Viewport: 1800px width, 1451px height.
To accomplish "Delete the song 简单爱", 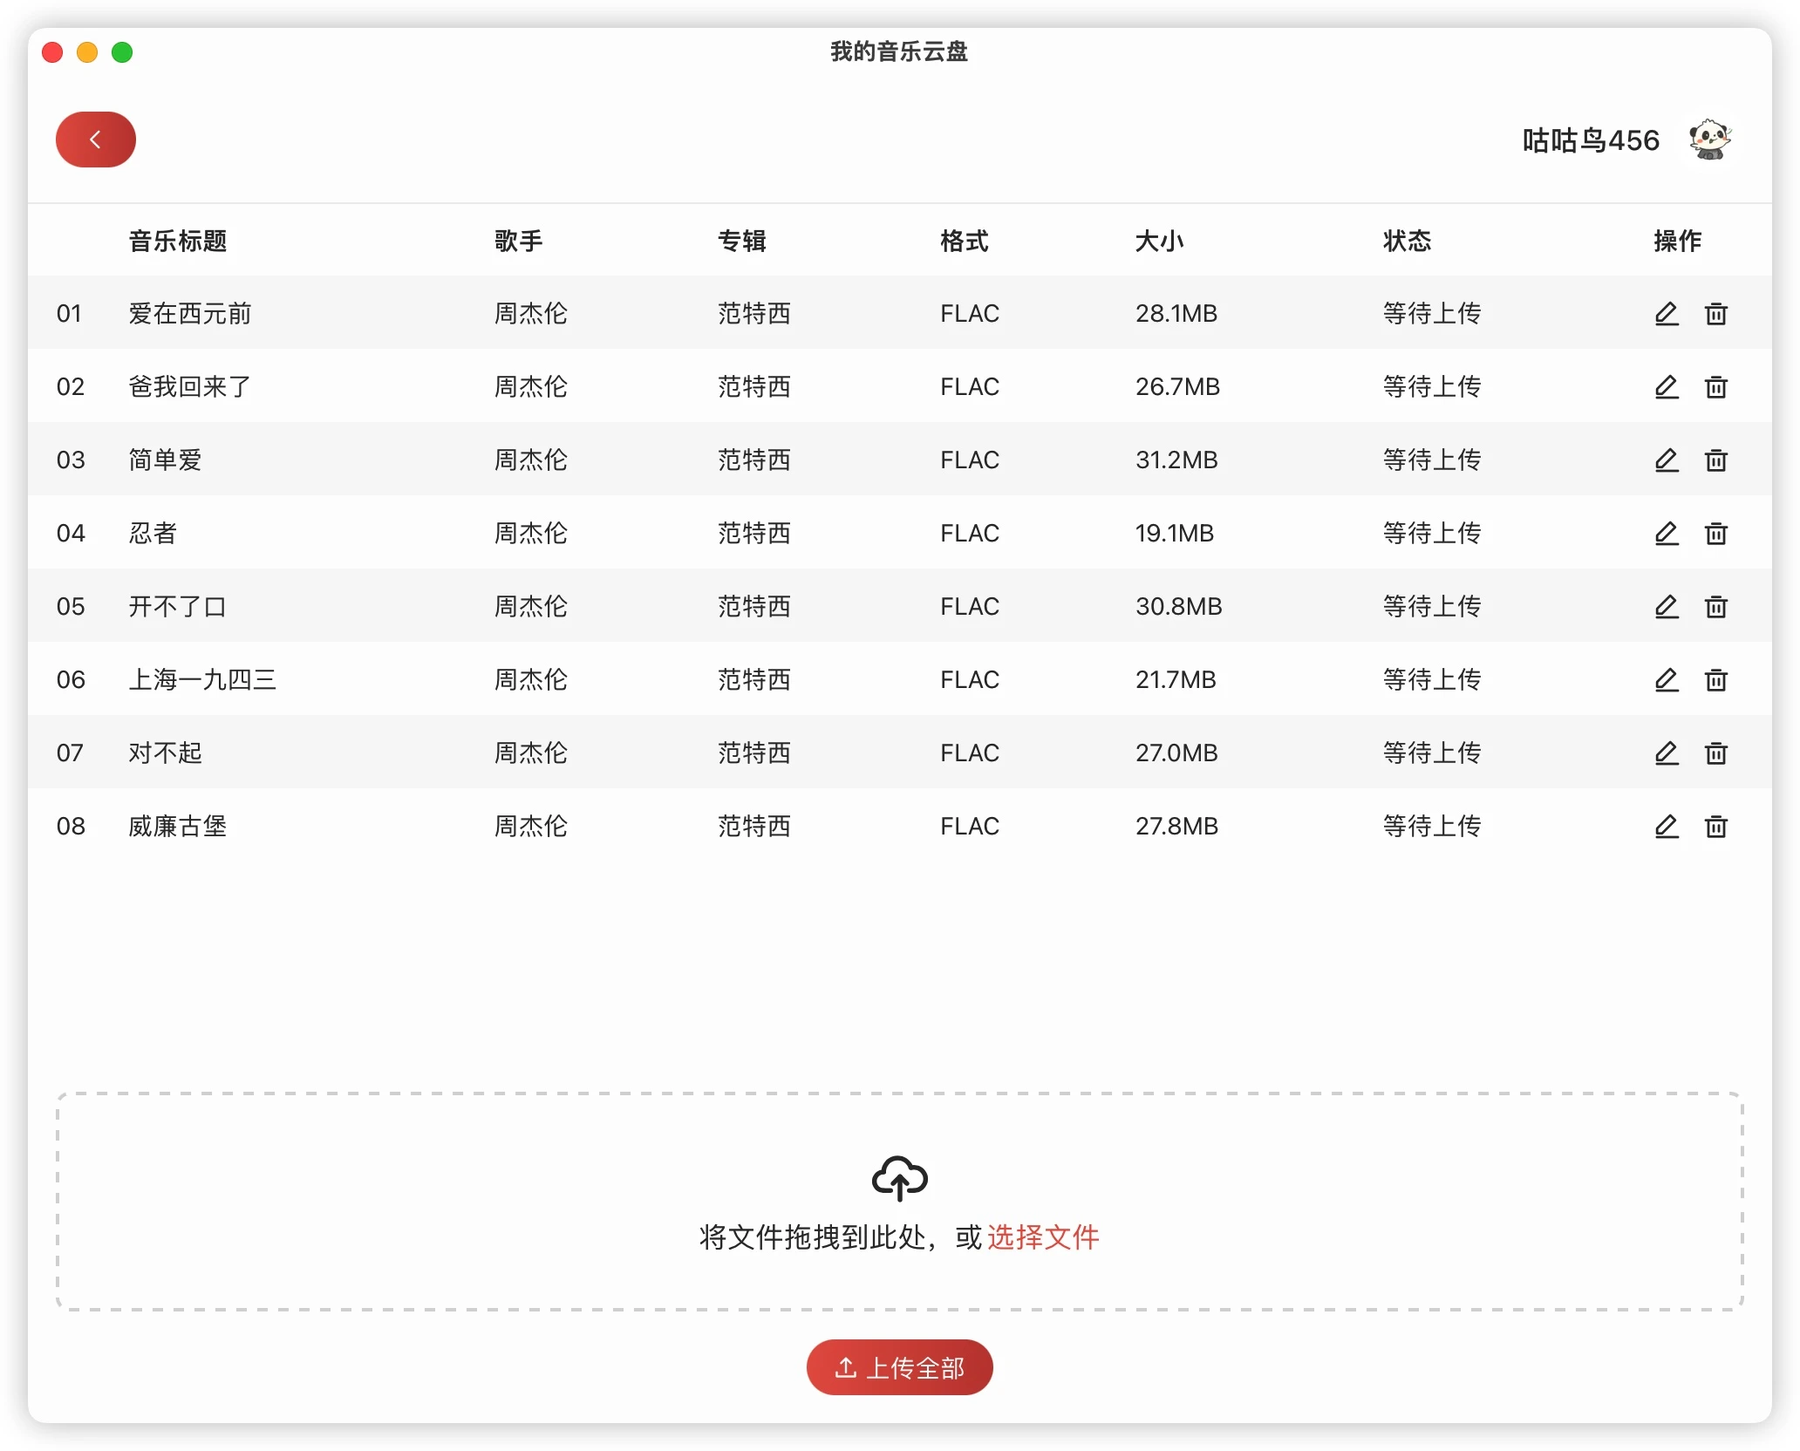I will (x=1716, y=460).
